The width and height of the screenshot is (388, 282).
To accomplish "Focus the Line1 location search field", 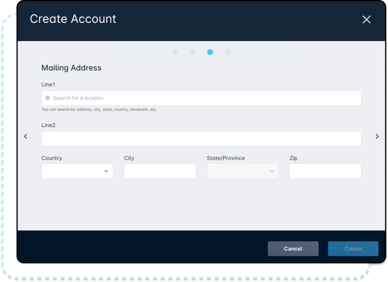I will point(201,98).
